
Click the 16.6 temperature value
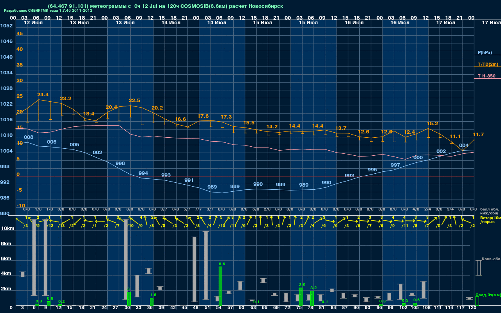[x=180, y=119]
